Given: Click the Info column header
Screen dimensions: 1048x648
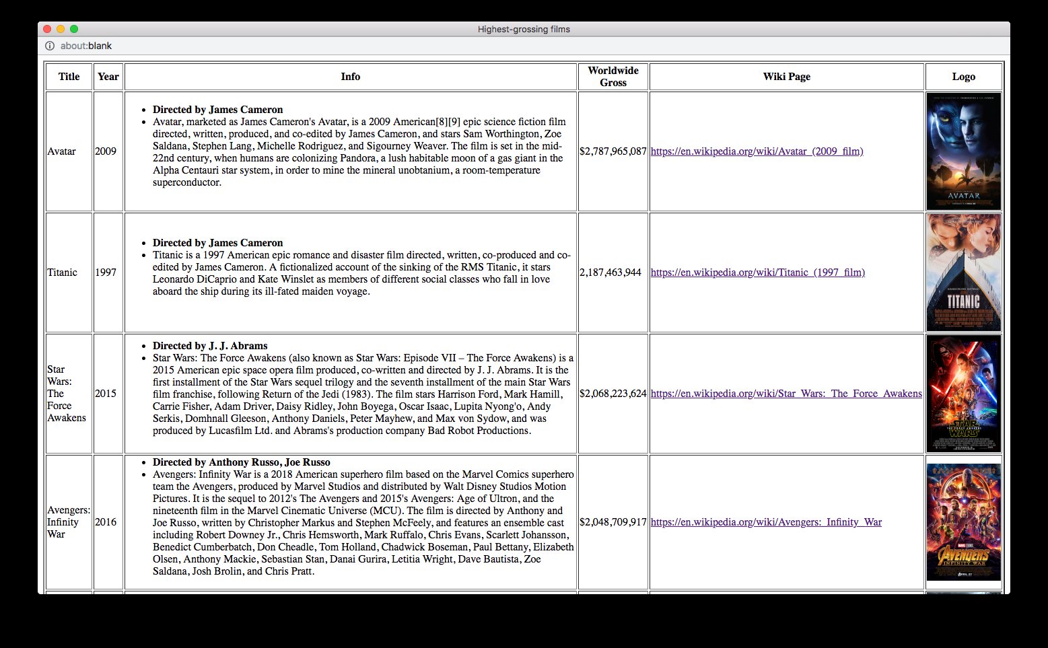Looking at the screenshot, I should pyautogui.click(x=351, y=77).
